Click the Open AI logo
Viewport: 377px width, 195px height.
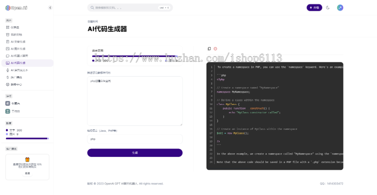point(16,8)
